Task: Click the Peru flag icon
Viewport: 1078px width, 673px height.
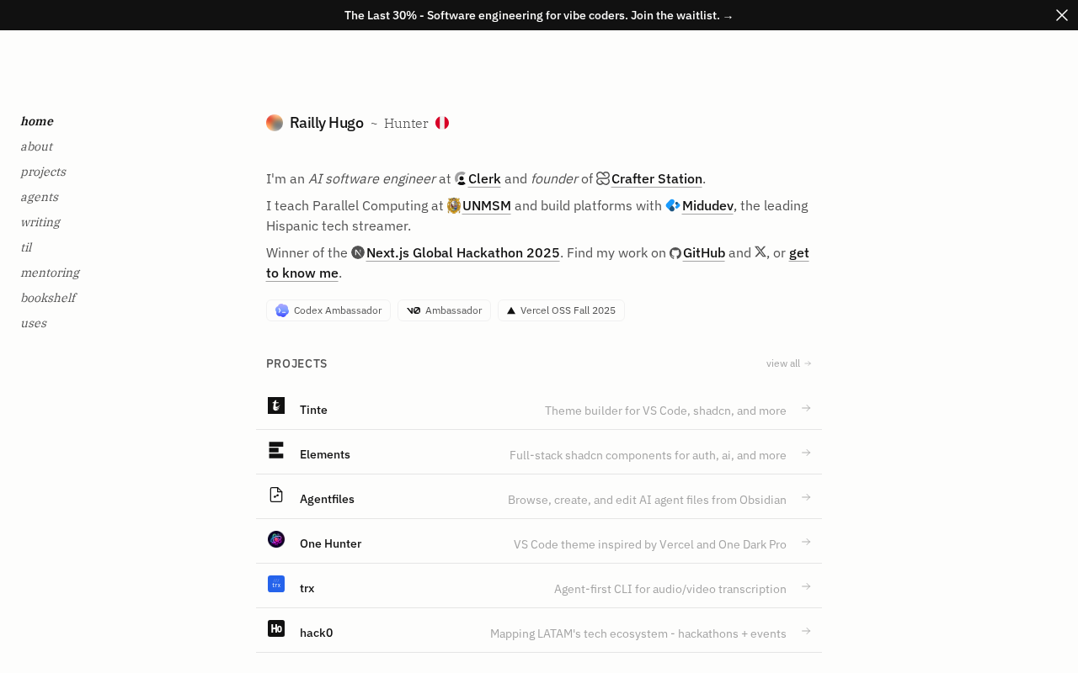Action: click(x=442, y=123)
